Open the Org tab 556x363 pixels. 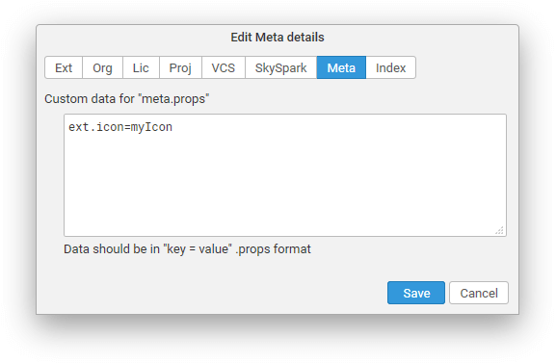[x=102, y=67]
